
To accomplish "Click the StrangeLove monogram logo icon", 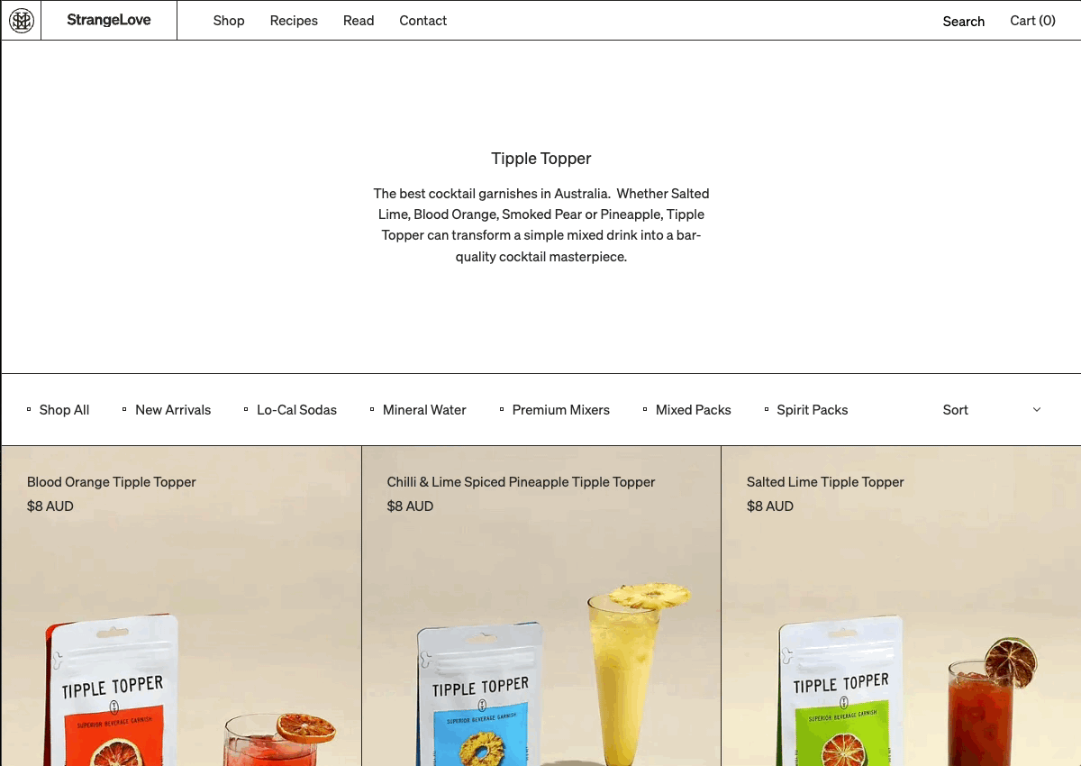I will [22, 21].
